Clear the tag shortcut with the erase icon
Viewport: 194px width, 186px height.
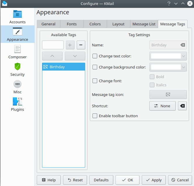(182, 106)
